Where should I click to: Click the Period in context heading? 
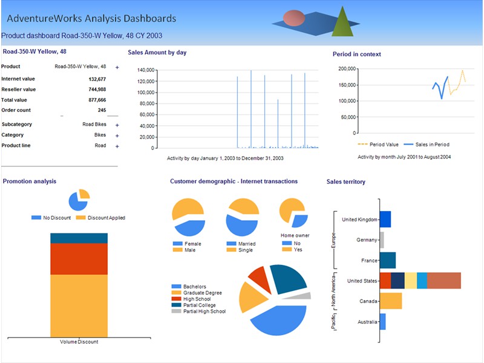pos(357,54)
